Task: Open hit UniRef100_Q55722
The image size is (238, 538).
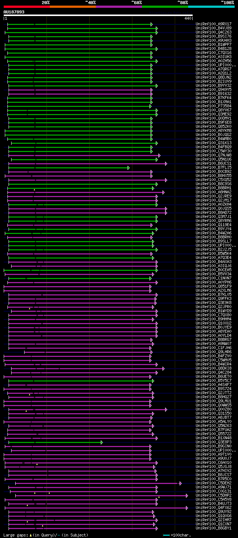Action: [x=213, y=434]
